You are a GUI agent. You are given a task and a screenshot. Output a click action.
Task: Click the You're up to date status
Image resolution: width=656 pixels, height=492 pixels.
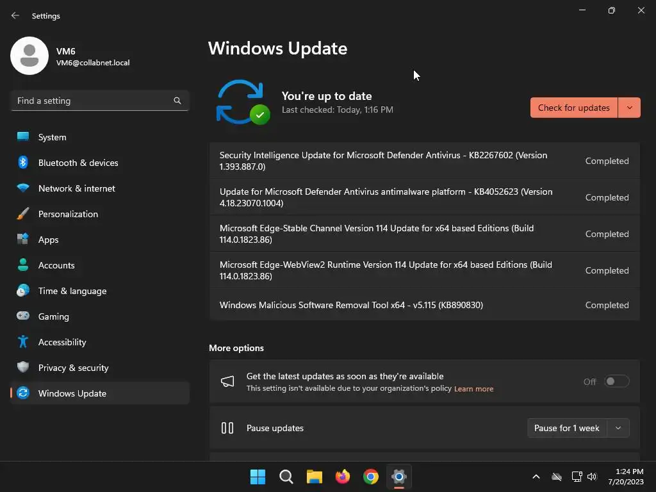coord(327,96)
